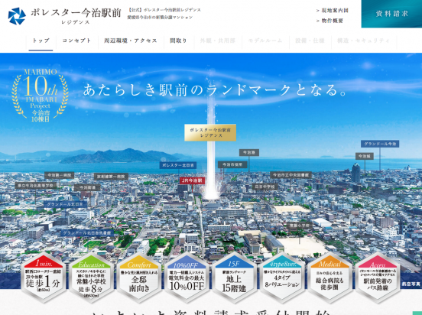Click the ポレスター今治駅前レジデンス site title
Screen dimensions: 422x315
(76, 15)
